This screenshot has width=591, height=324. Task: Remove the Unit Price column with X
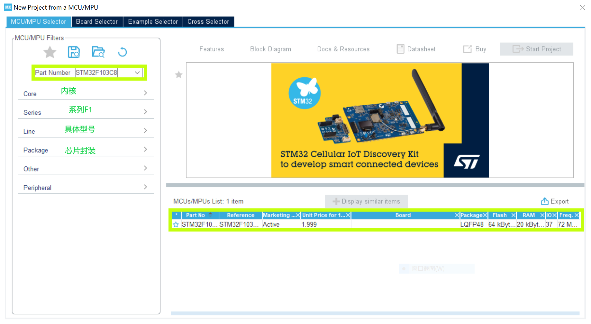tap(348, 215)
